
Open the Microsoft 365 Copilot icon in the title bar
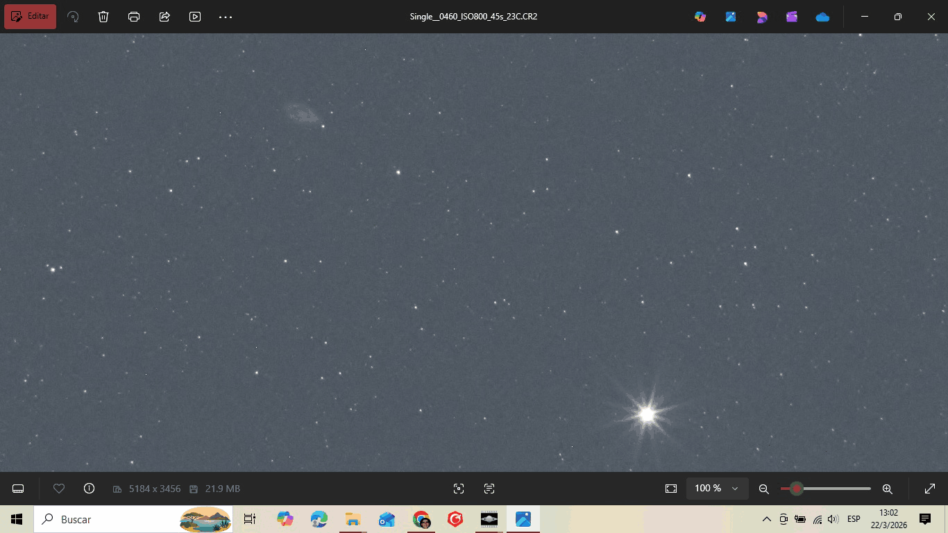[x=700, y=17]
